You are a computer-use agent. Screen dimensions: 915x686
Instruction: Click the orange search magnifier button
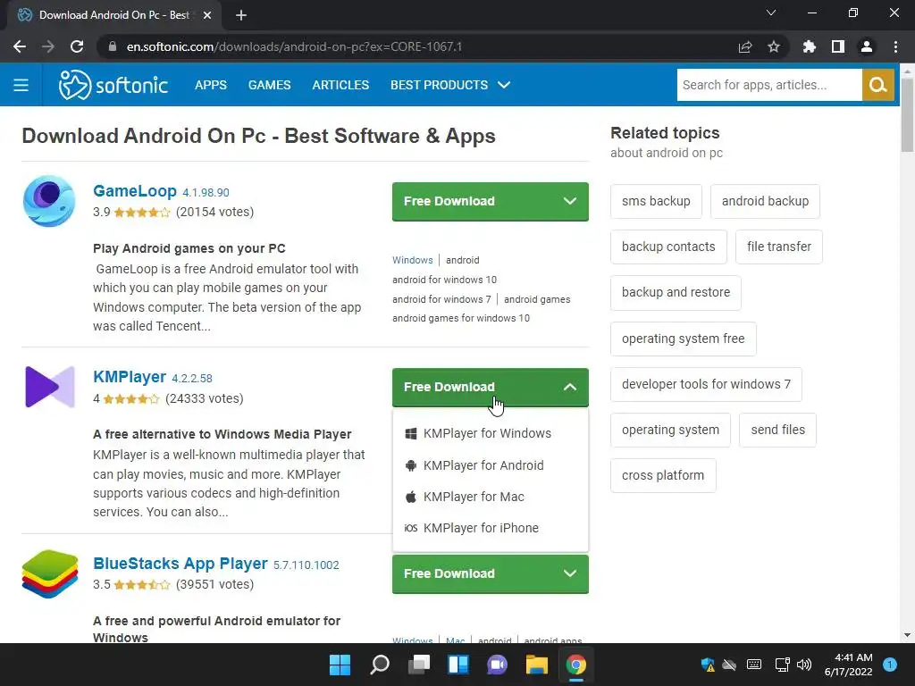(877, 85)
